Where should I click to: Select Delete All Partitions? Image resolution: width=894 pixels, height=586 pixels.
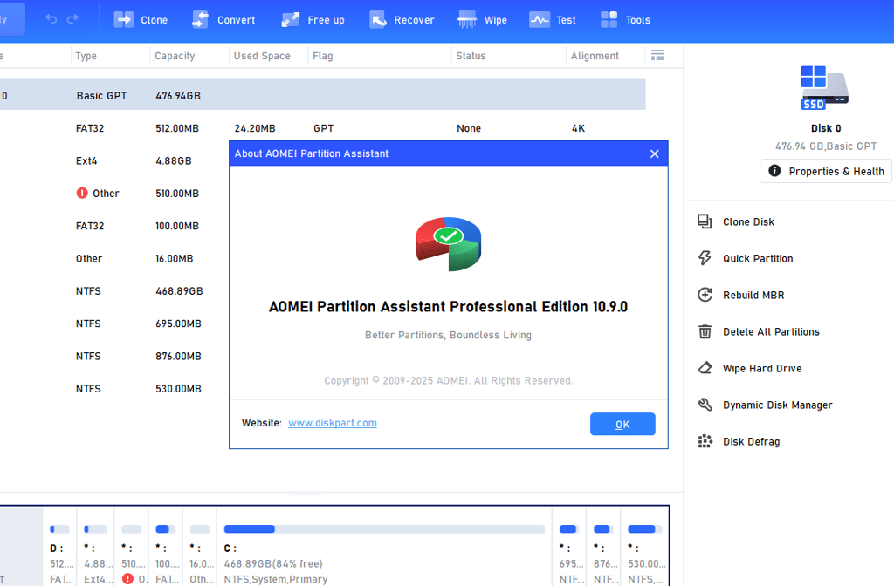tap(759, 332)
